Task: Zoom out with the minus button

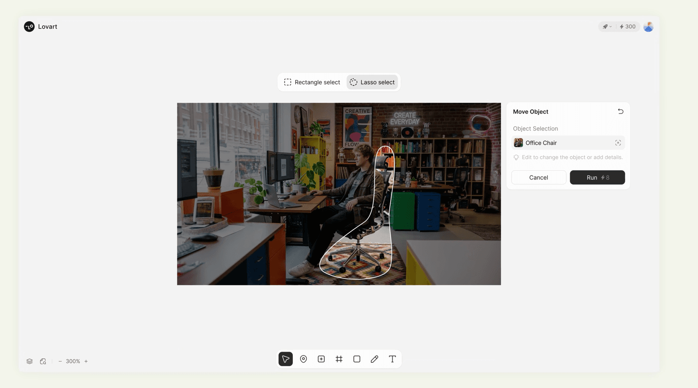Action: pyautogui.click(x=60, y=361)
